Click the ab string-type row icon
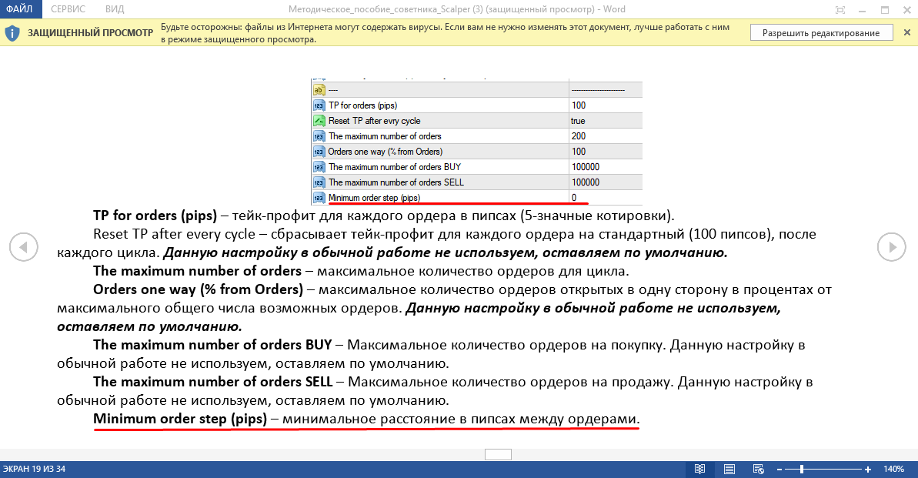Image resolution: width=918 pixels, height=478 pixels. (319, 89)
